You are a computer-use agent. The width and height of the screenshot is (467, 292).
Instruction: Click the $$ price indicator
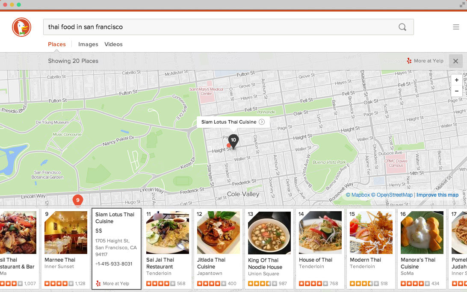(x=99, y=231)
